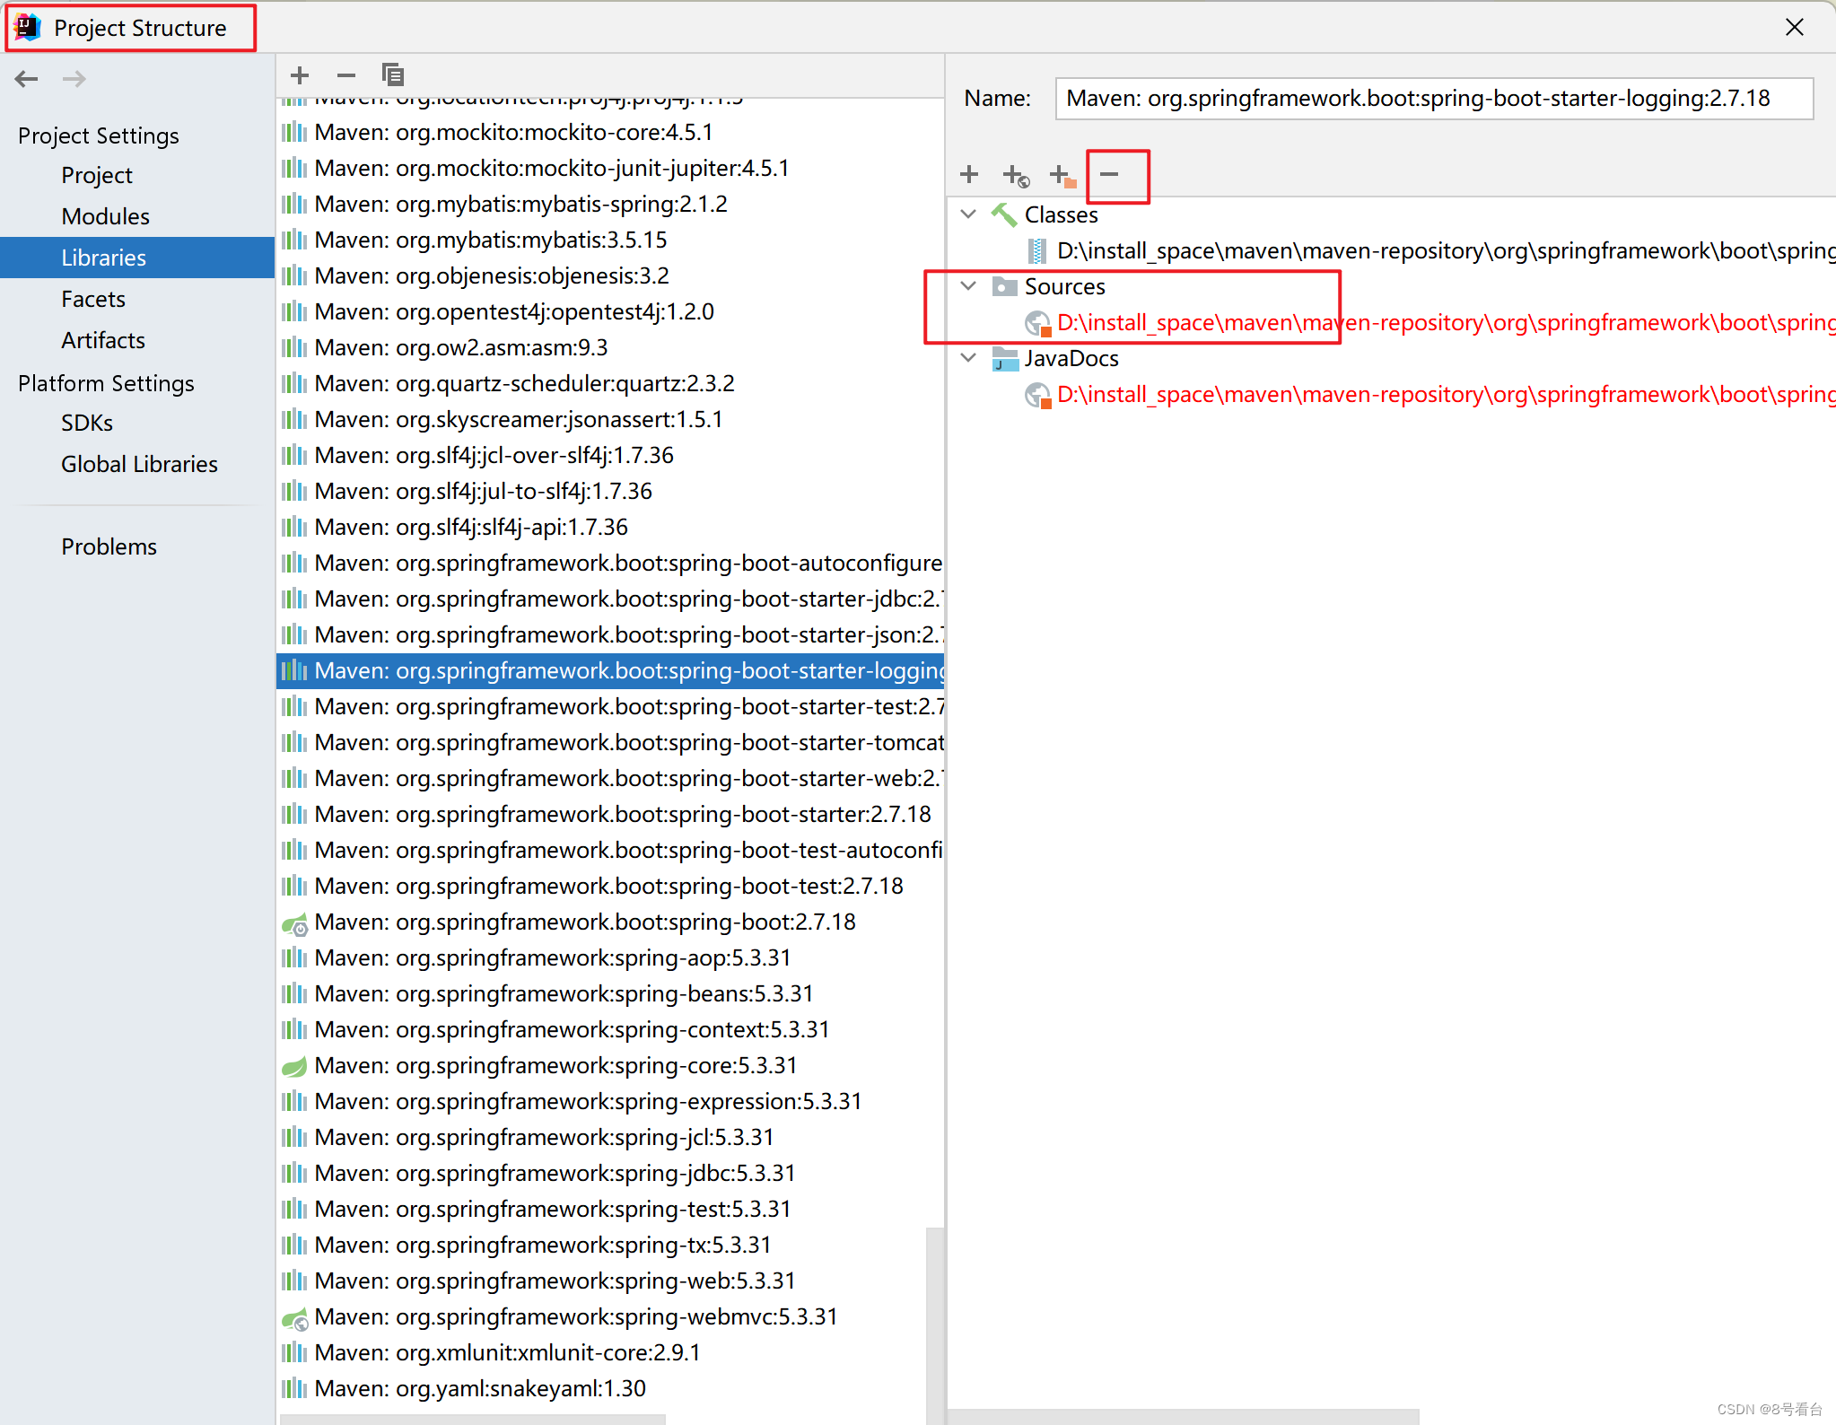The height and width of the screenshot is (1425, 1836).
Task: Open the Problems page
Action: point(109,546)
